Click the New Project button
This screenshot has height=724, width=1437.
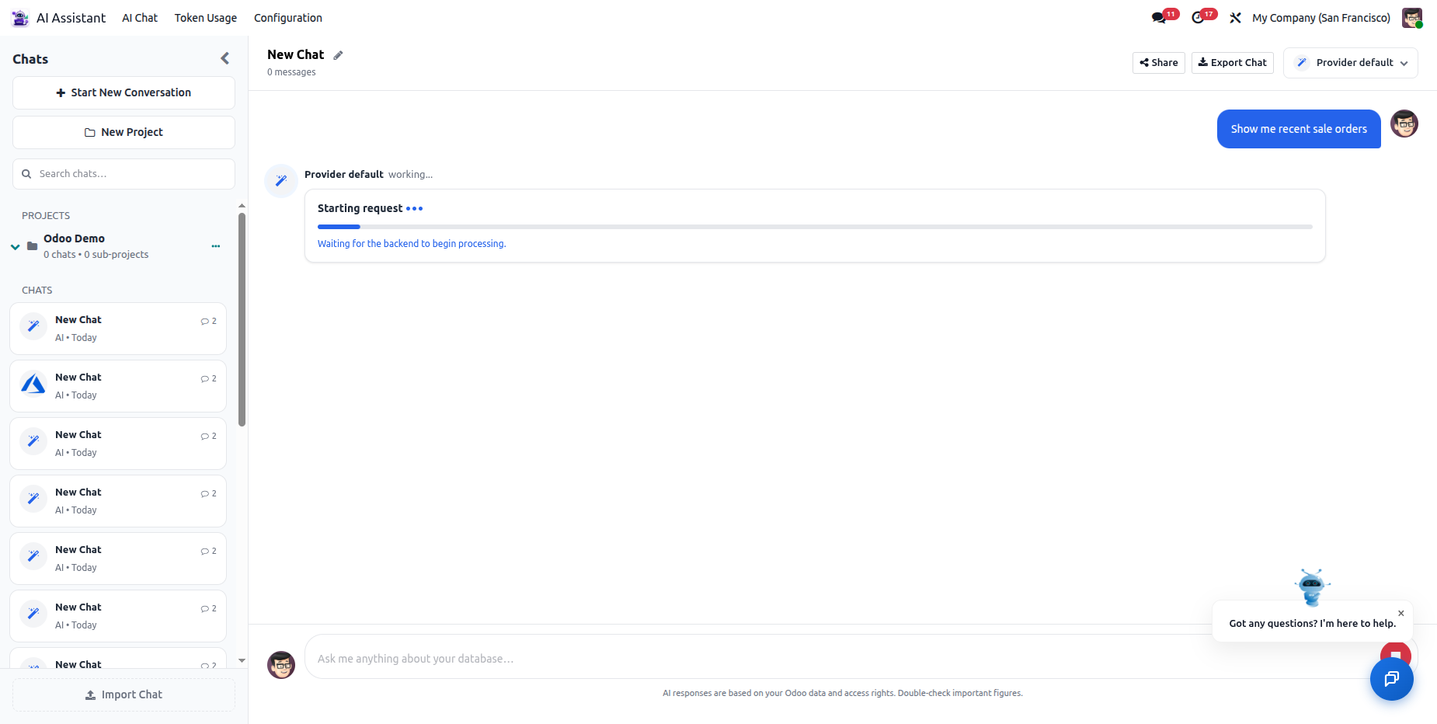click(124, 132)
